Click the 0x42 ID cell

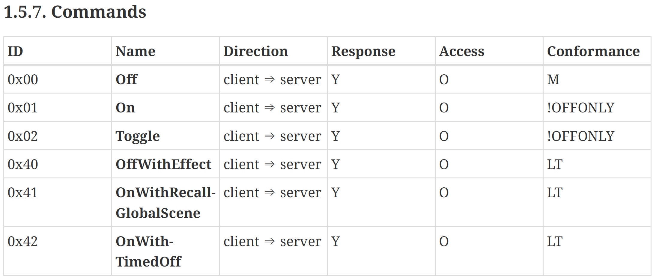point(23,241)
